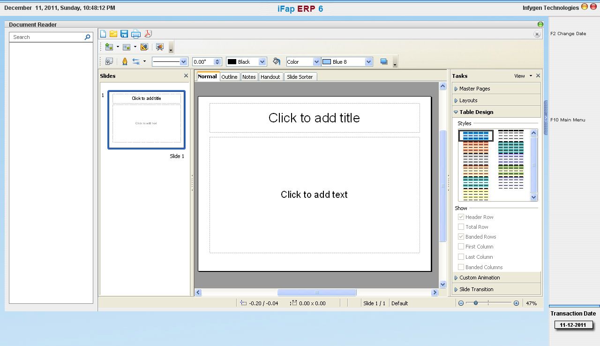Click the zoom in plus icon in the status bar
The image size is (600, 346).
pos(516,303)
